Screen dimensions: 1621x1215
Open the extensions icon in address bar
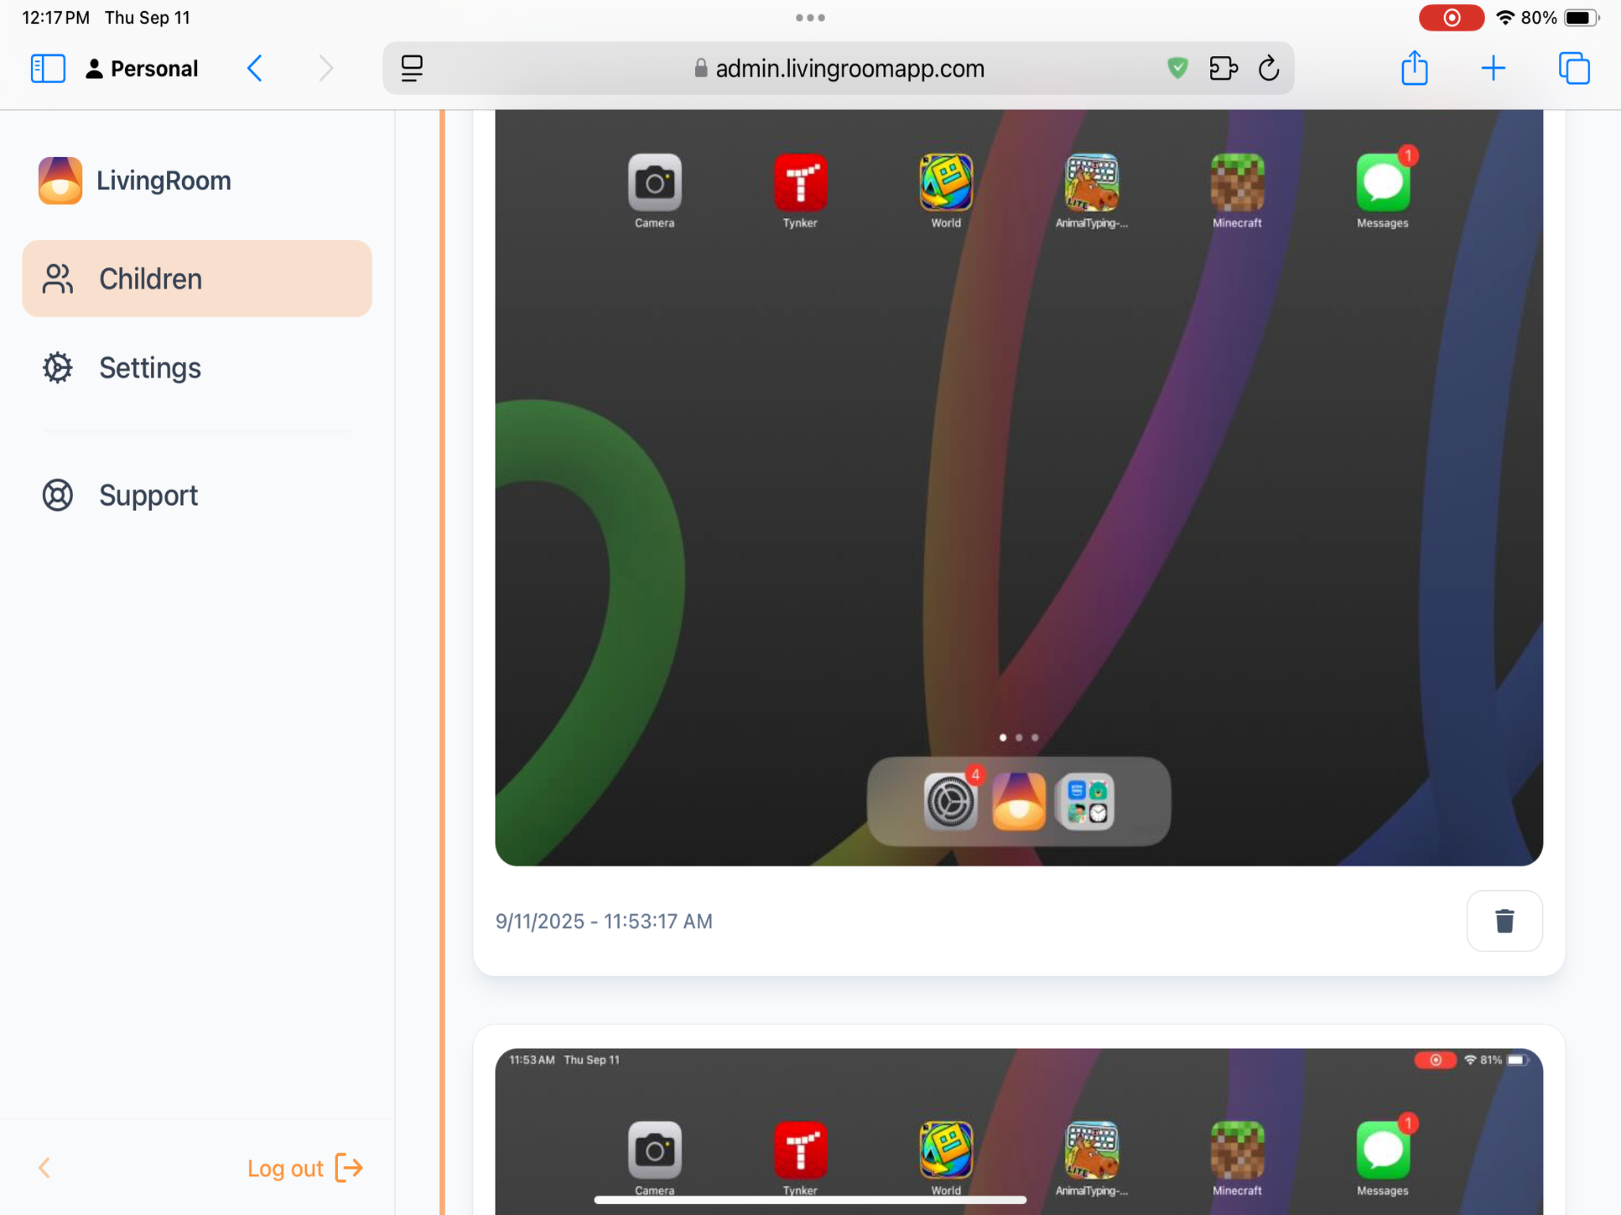(x=1223, y=68)
